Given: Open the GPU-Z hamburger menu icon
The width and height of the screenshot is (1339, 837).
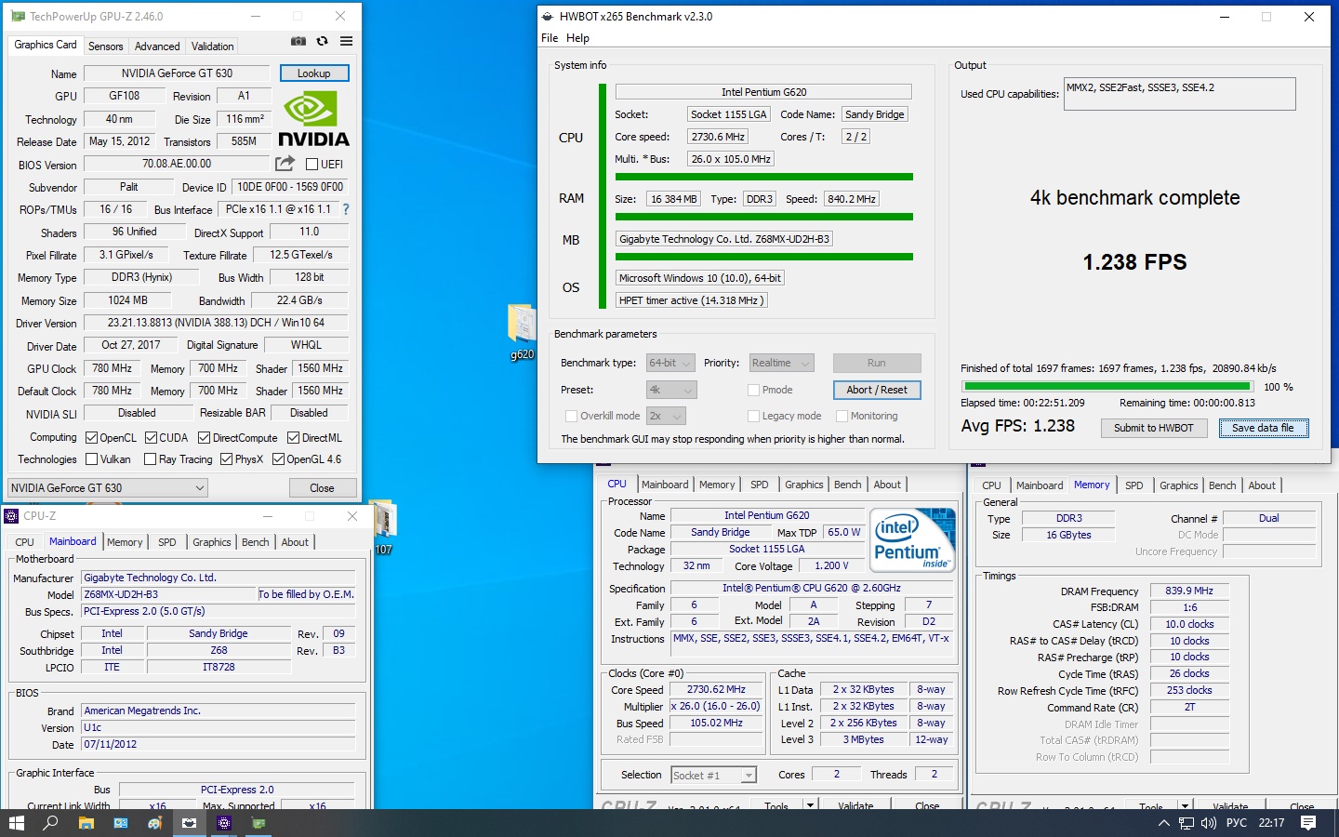Looking at the screenshot, I should (x=346, y=41).
